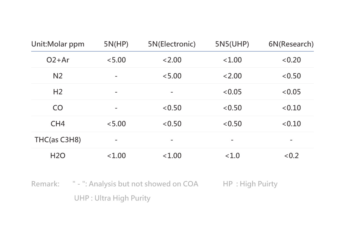The height and width of the screenshot is (243, 345).
Task: Click the 6N(Research) column header
Action: coord(291,44)
